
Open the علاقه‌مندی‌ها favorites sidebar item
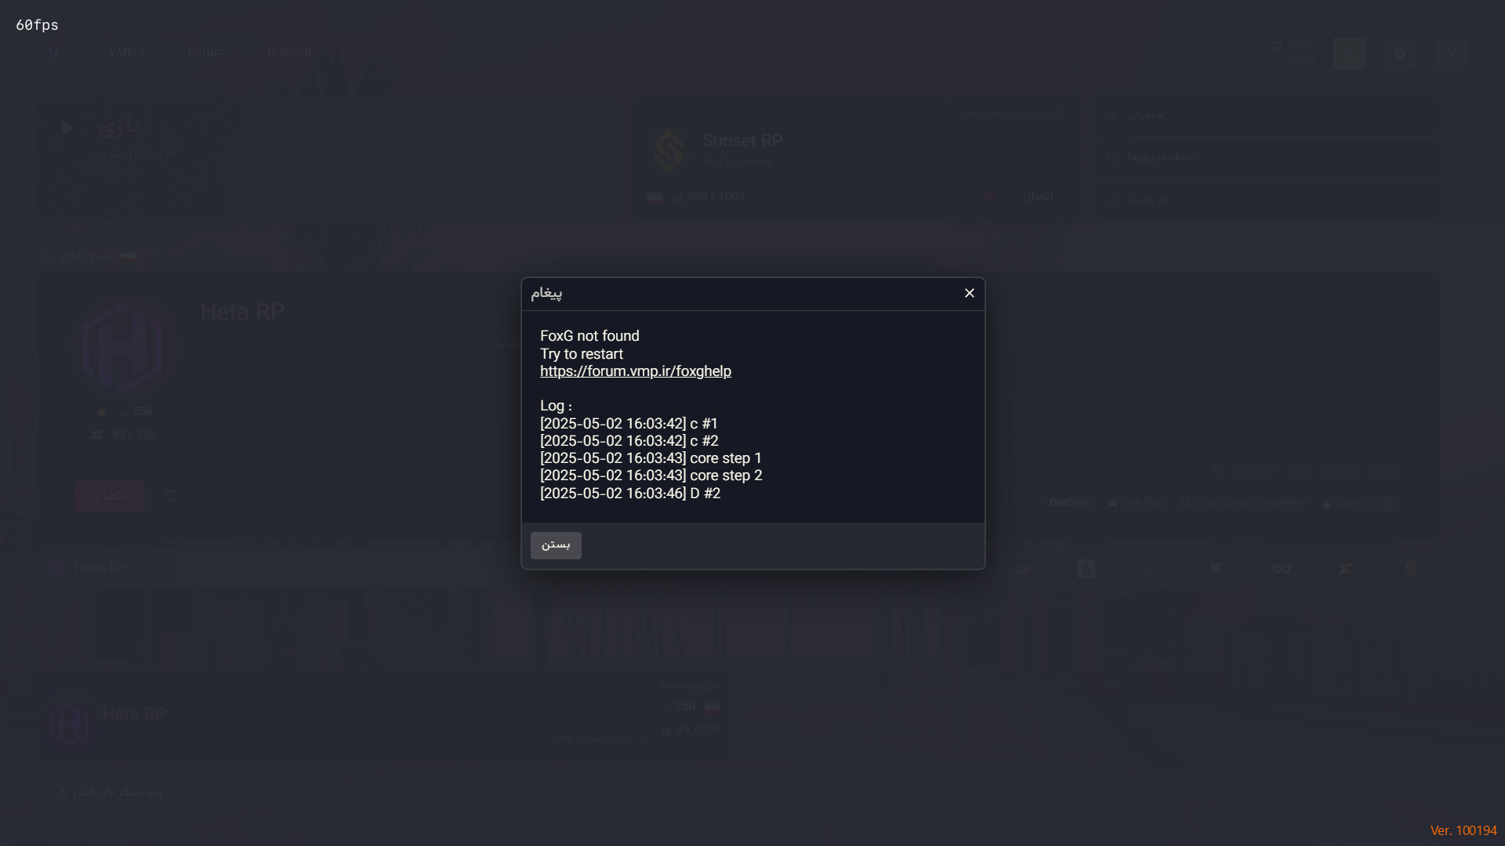[1160, 157]
